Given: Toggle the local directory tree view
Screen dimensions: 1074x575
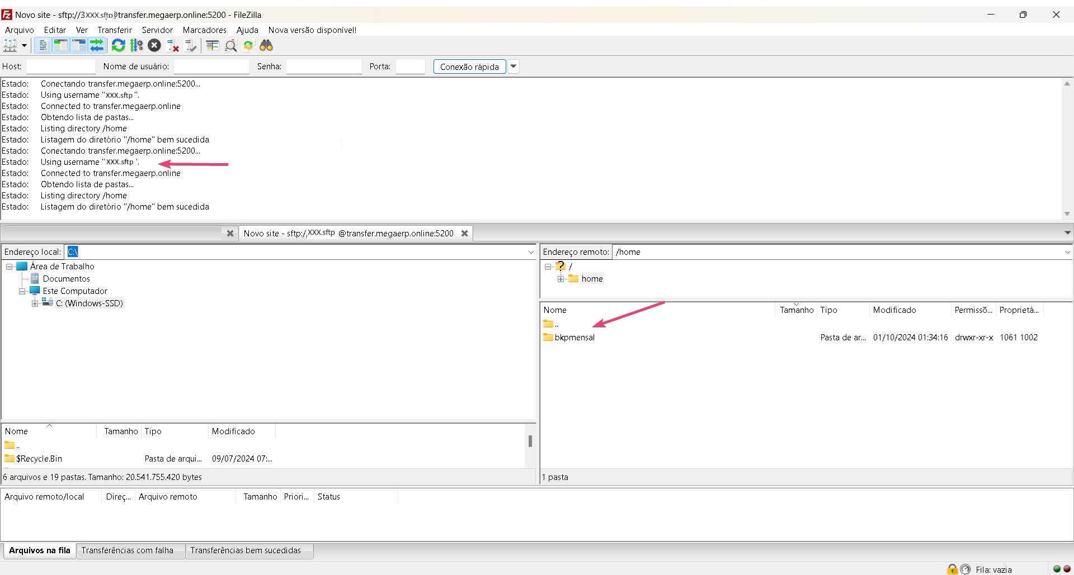Looking at the screenshot, I should 60,46.
